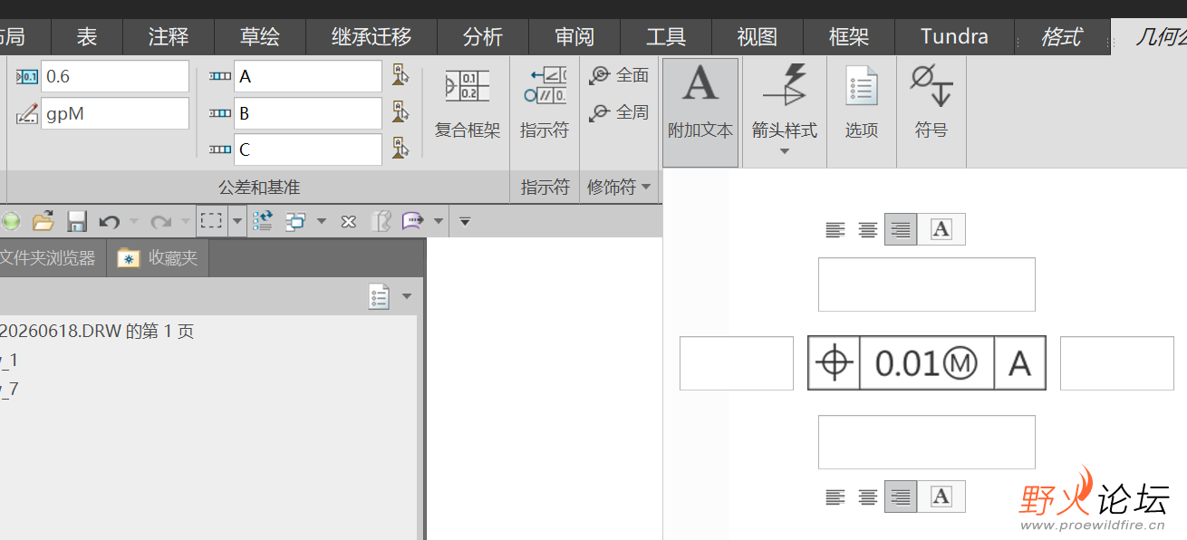
Task: Click the purple annotation bubble icon
Action: (x=413, y=221)
